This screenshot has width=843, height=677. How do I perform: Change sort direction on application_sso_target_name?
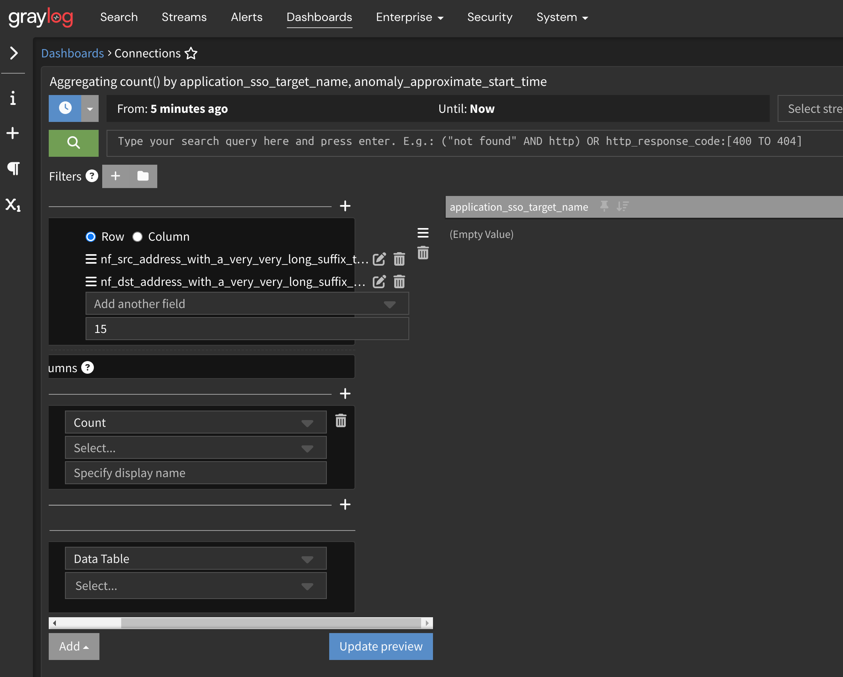pos(622,206)
